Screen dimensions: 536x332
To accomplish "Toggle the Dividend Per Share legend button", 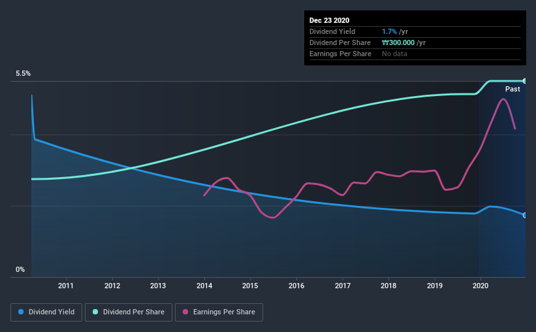I will pyautogui.click(x=129, y=312).
